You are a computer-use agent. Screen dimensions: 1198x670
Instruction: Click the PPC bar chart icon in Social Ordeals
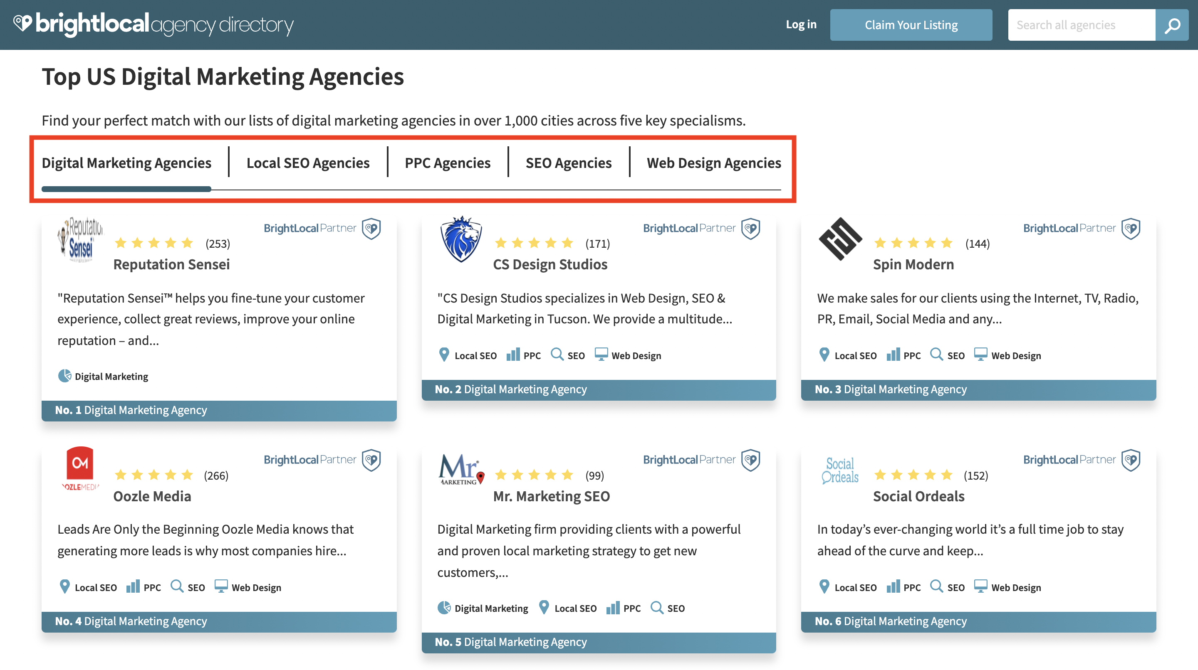point(893,586)
